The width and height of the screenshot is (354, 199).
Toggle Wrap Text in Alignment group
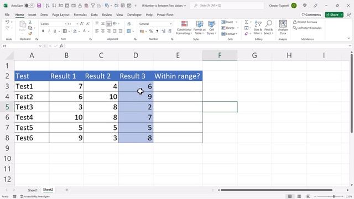tap(129, 24)
